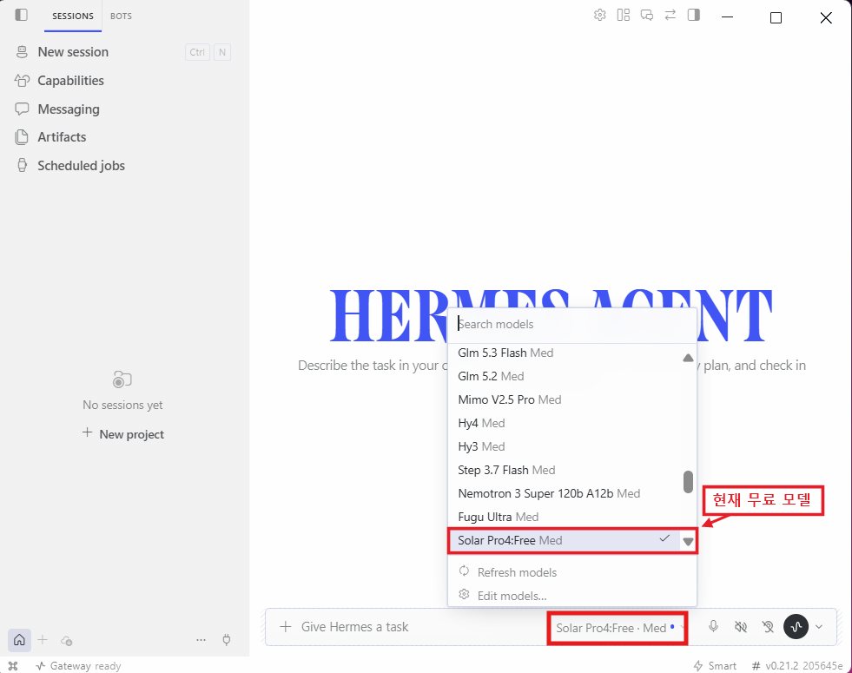The height and width of the screenshot is (673, 852).
Task: Open the settings gear in title bar
Action: click(x=599, y=16)
